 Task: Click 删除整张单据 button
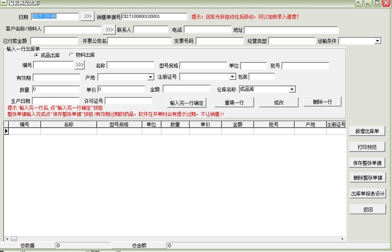368,178
